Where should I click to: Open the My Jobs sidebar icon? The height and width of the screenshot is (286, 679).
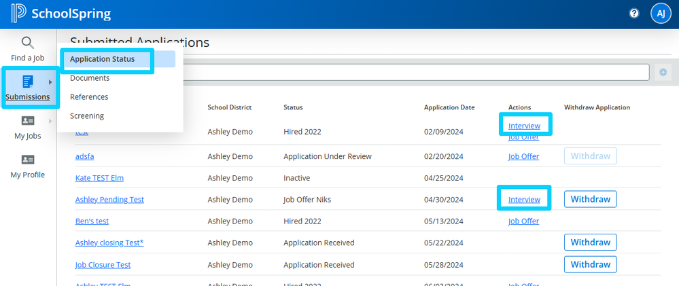28,122
